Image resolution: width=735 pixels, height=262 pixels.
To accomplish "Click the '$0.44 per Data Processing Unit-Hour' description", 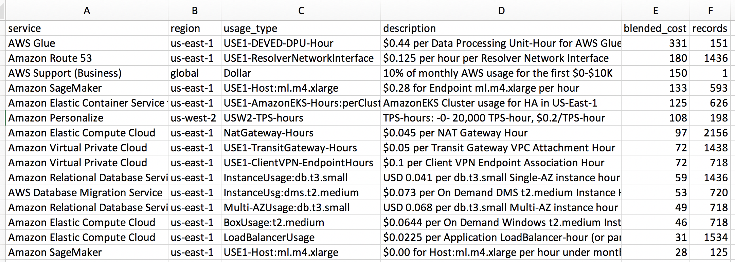I will [x=501, y=43].
